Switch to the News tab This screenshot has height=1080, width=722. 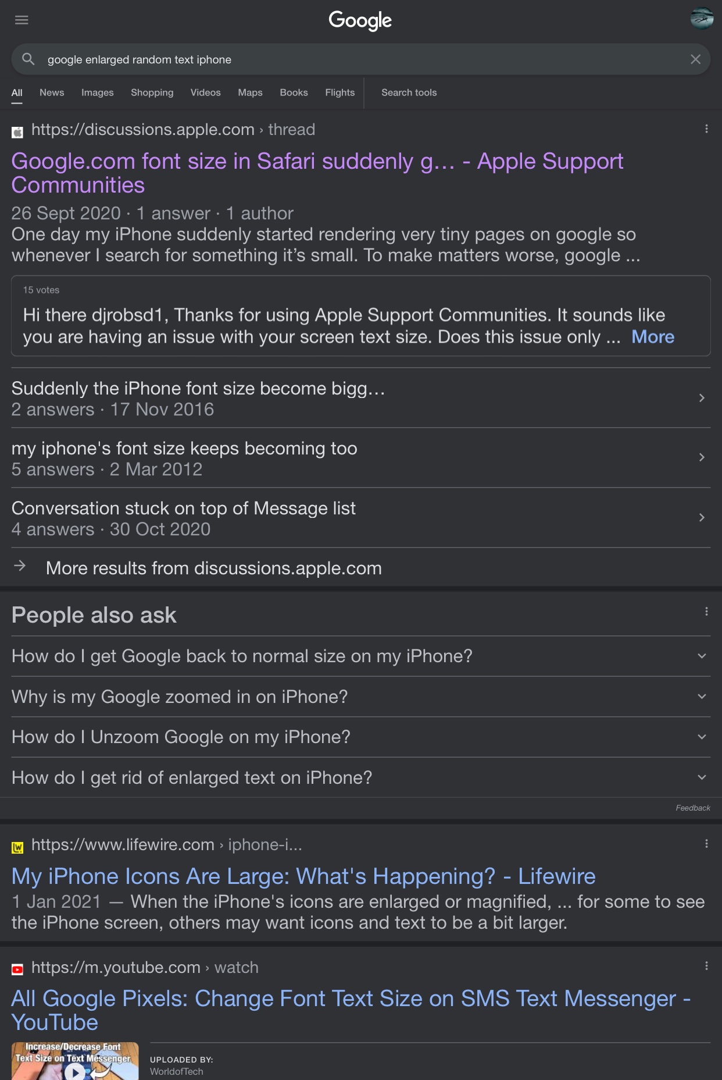(52, 93)
